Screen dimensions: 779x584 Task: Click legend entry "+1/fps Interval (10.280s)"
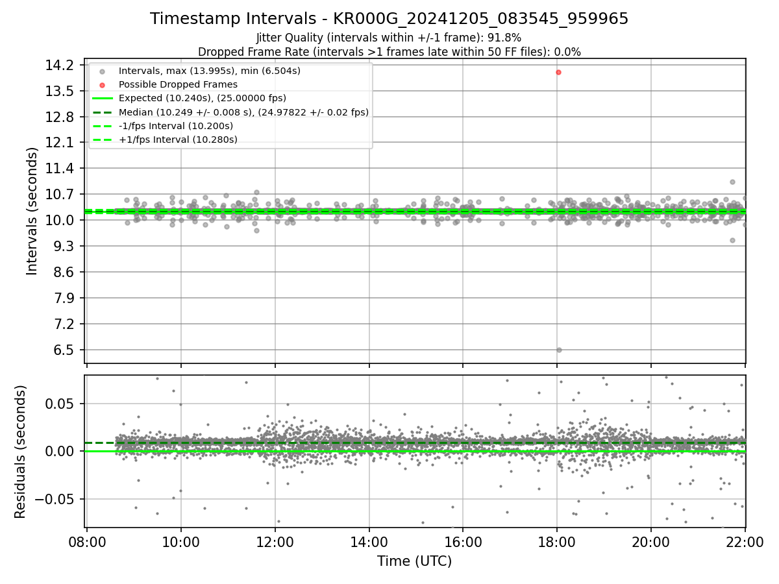178,140
